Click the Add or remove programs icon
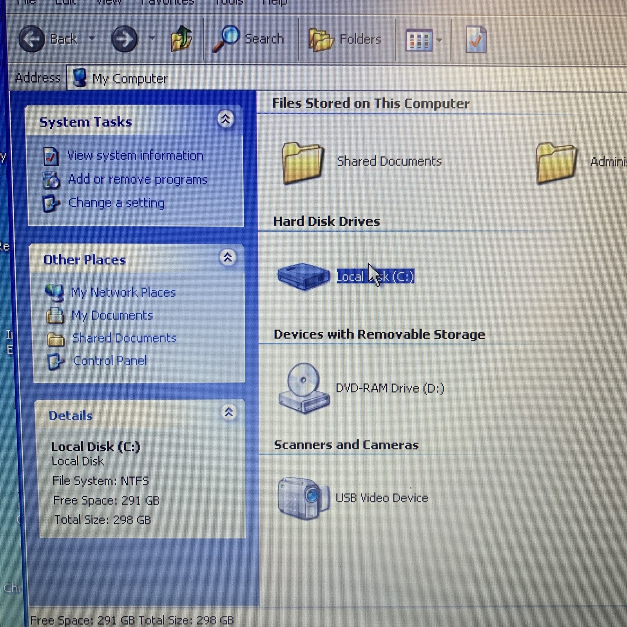The width and height of the screenshot is (627, 627). click(x=51, y=180)
